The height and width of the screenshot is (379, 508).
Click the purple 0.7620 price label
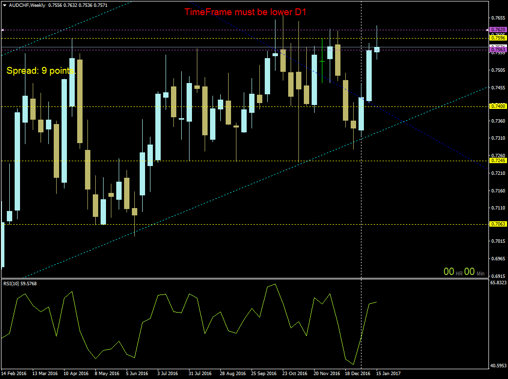tap(498, 30)
